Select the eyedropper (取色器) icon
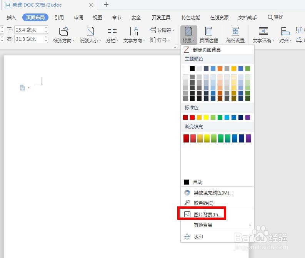The width and height of the screenshot is (305, 258). (187, 203)
